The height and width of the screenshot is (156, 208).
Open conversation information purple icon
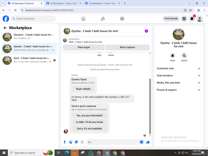pyautogui.click(x=146, y=31)
